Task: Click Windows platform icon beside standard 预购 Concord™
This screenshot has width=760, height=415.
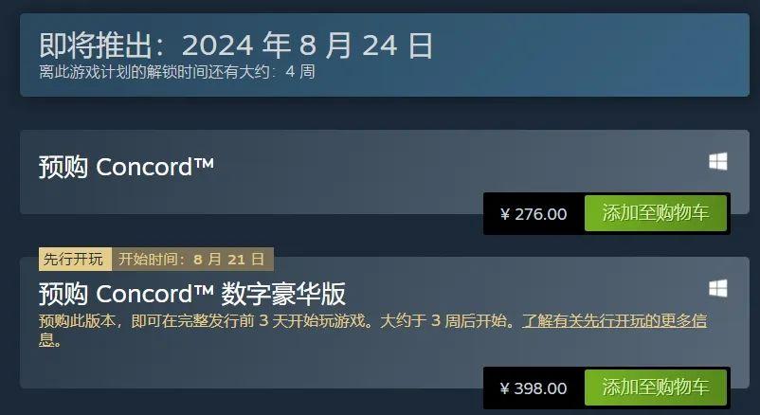Action: [718, 161]
